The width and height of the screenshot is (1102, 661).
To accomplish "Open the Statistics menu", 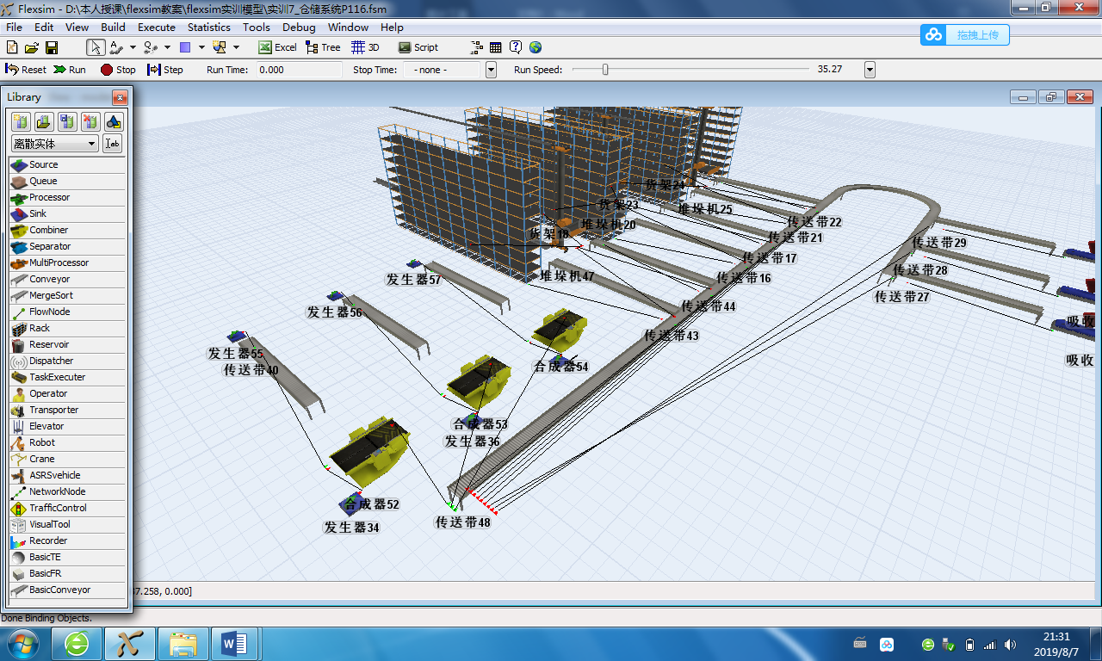I will click(x=208, y=28).
